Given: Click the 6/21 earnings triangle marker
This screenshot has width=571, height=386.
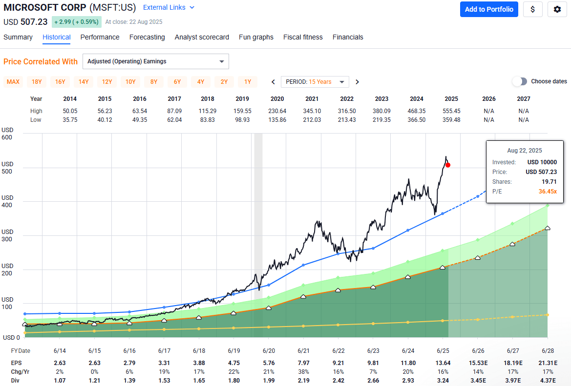Looking at the screenshot, I should point(303,296).
